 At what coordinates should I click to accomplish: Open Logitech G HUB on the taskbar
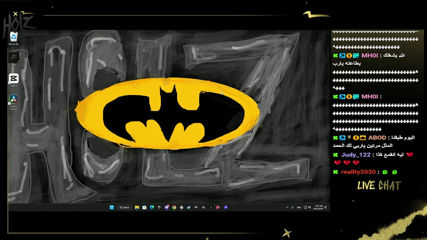point(203,207)
